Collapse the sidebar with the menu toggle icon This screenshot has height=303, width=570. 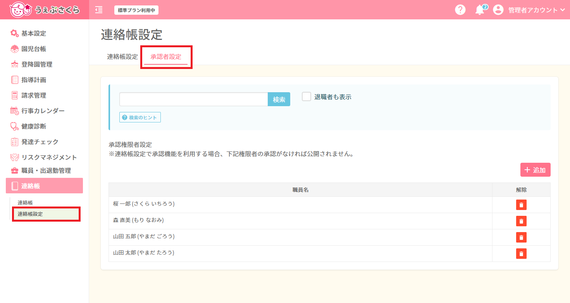click(99, 10)
